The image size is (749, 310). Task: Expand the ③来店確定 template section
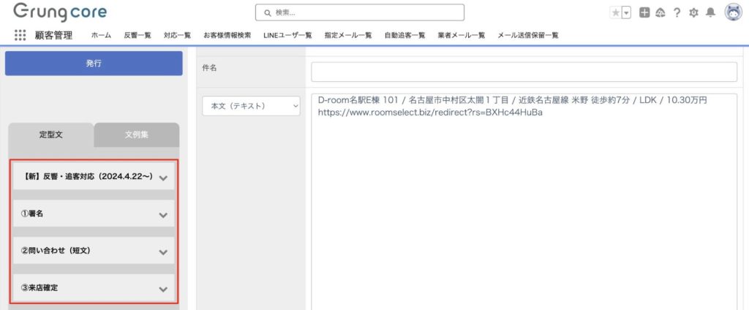click(x=163, y=289)
